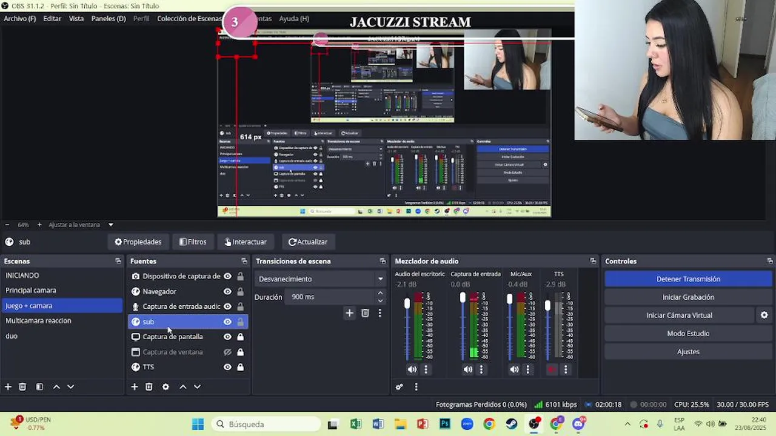
Task: Enable Modo Estudio
Action: pos(688,334)
